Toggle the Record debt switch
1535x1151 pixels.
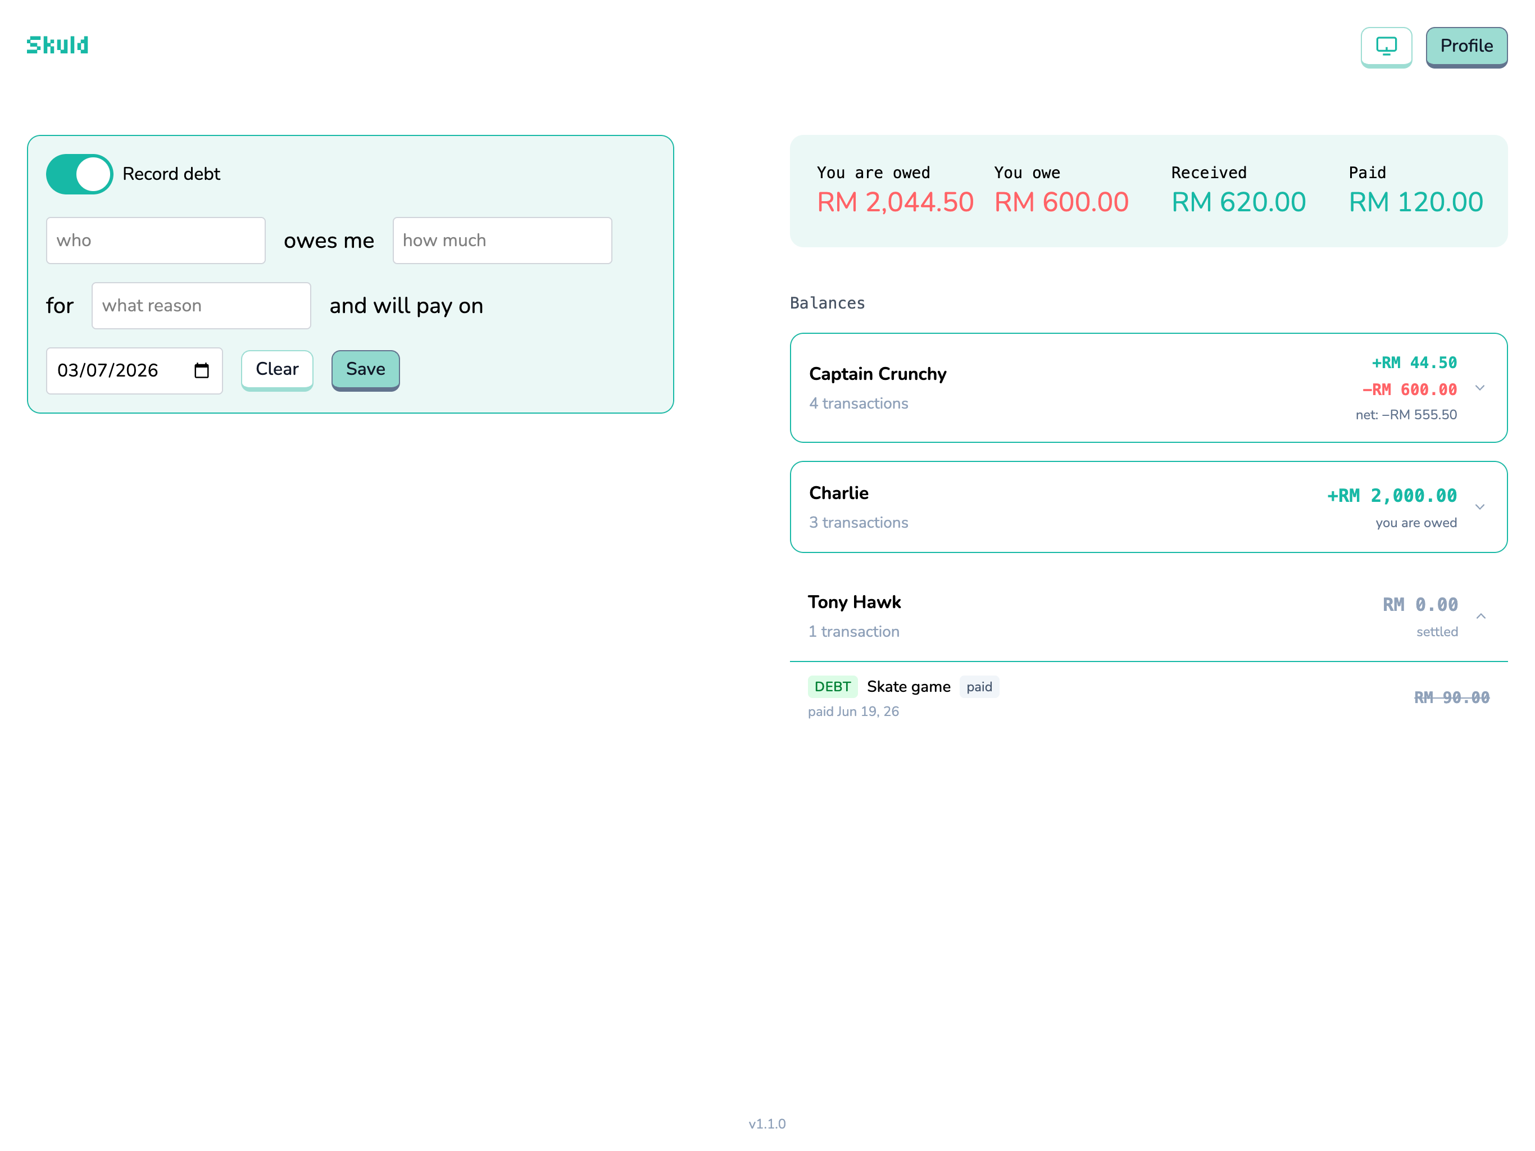point(79,174)
